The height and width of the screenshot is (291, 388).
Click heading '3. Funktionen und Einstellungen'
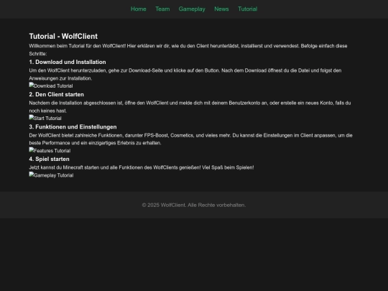click(73, 126)
